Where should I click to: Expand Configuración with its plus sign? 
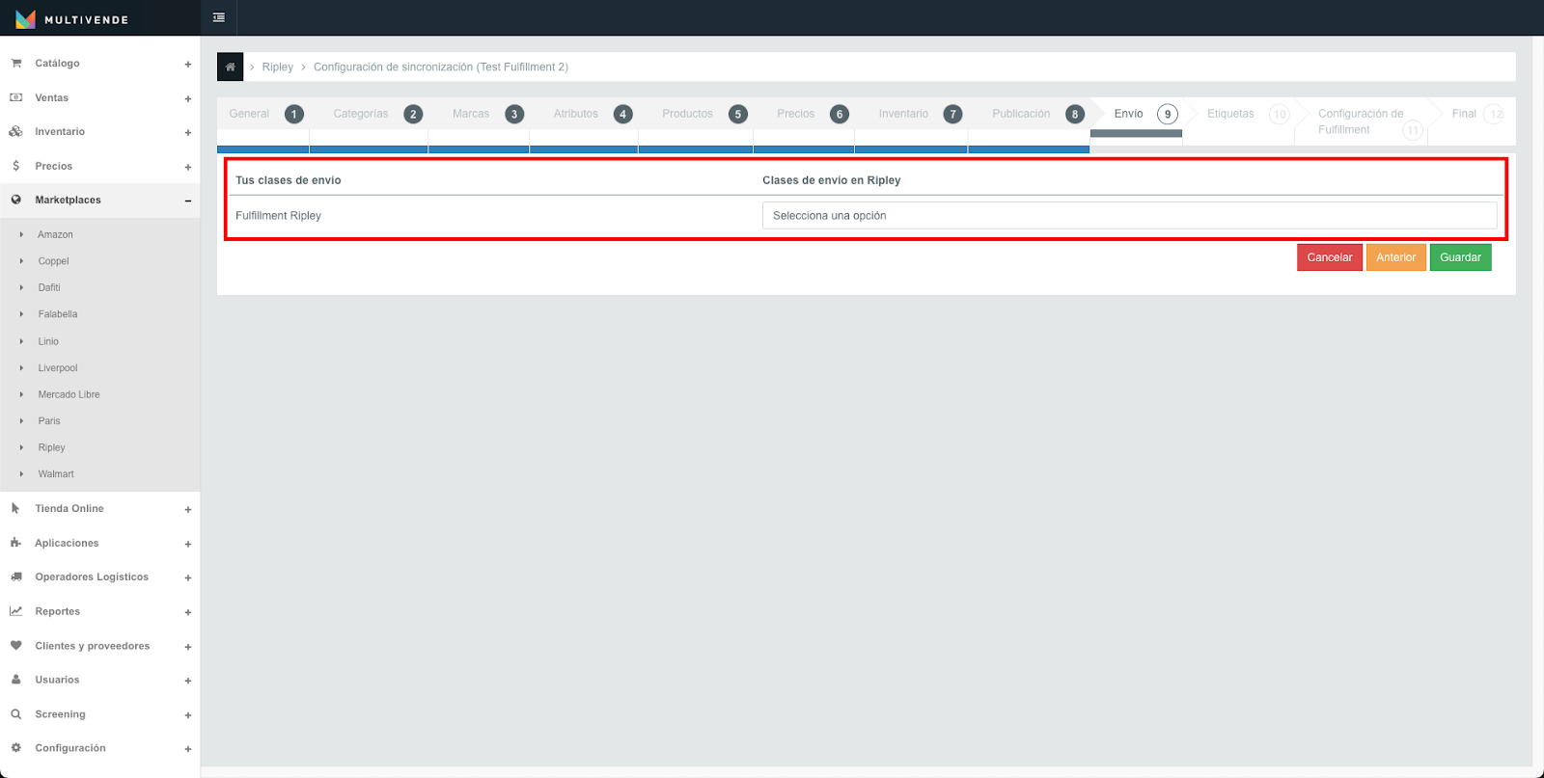tap(188, 749)
